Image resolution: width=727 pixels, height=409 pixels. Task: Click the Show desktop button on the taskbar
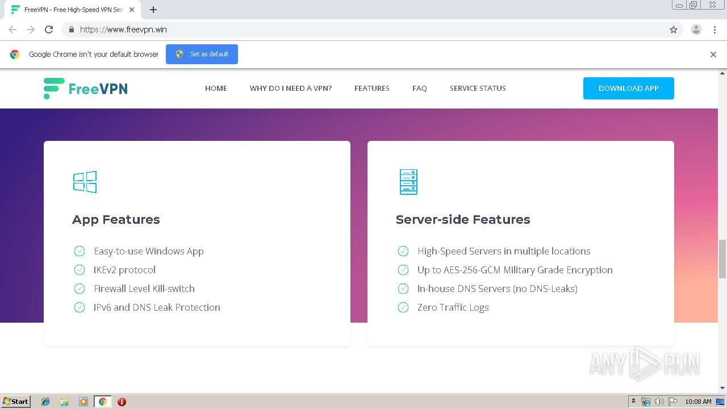721,402
